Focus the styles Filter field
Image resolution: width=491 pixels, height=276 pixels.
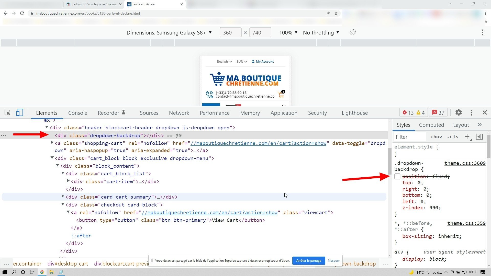pos(410,137)
